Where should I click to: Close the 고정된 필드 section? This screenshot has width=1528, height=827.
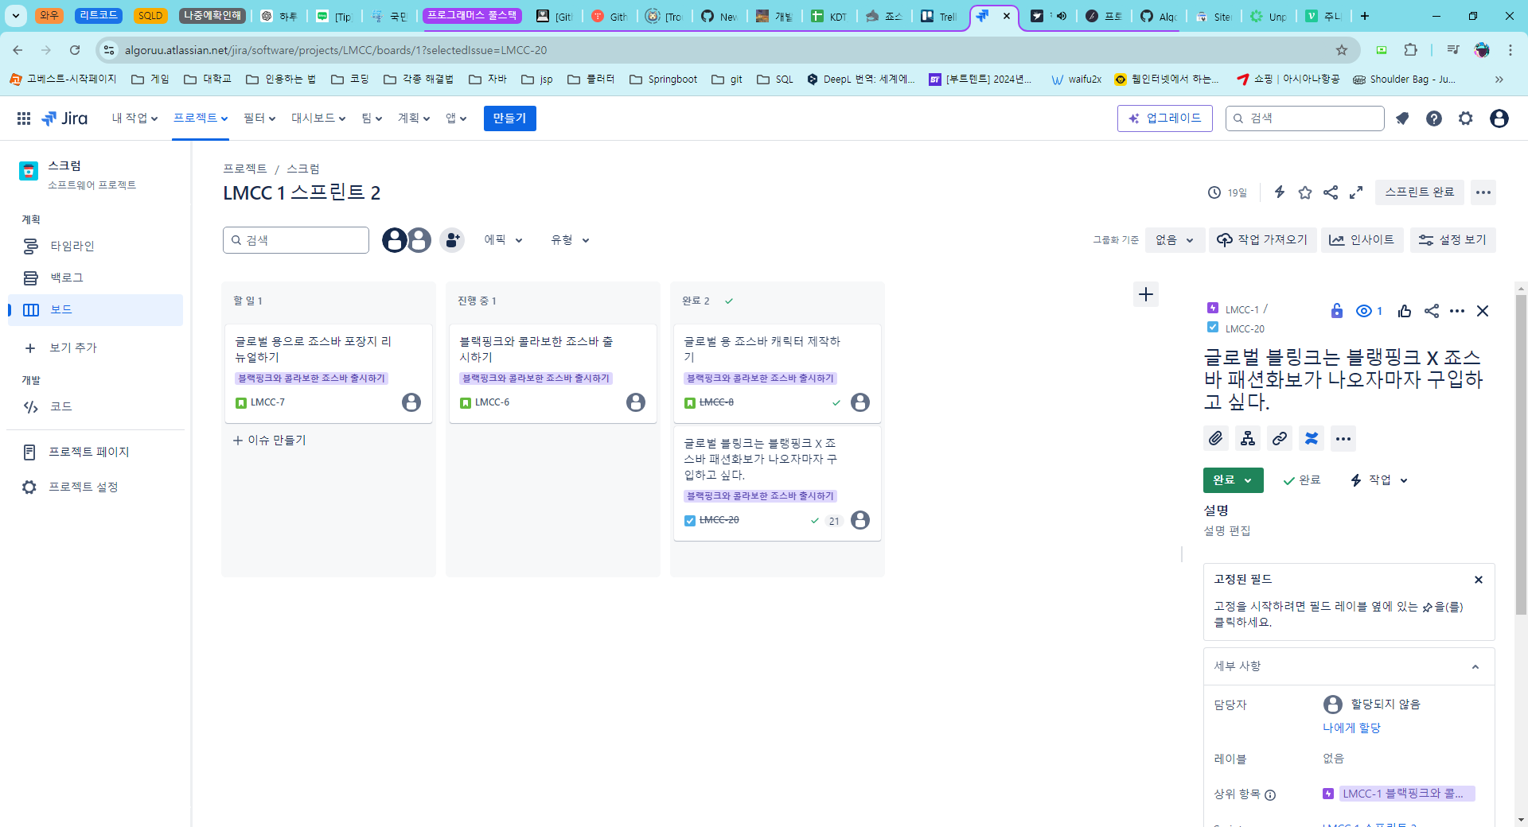click(x=1479, y=580)
